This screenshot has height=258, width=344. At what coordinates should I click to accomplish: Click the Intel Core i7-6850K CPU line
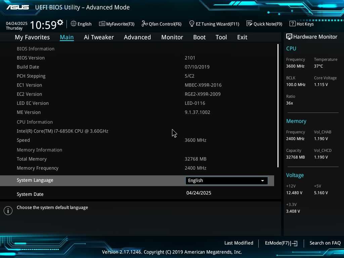(x=62, y=131)
